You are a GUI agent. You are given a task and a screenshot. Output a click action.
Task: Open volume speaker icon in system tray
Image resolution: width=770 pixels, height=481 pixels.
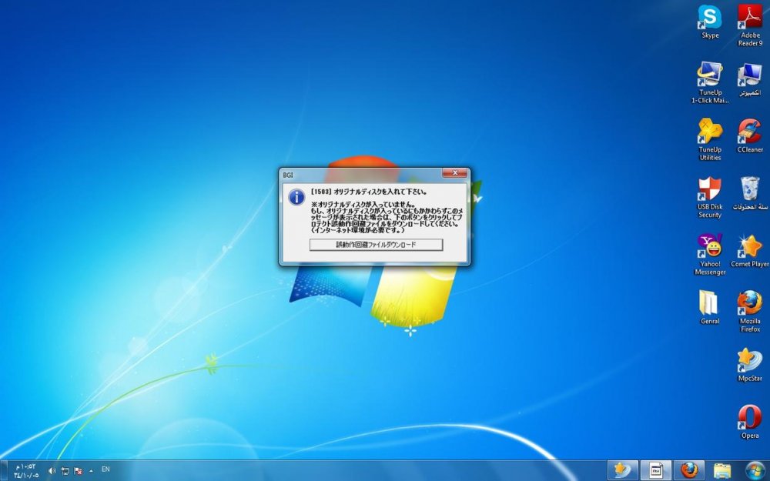pyautogui.click(x=52, y=470)
